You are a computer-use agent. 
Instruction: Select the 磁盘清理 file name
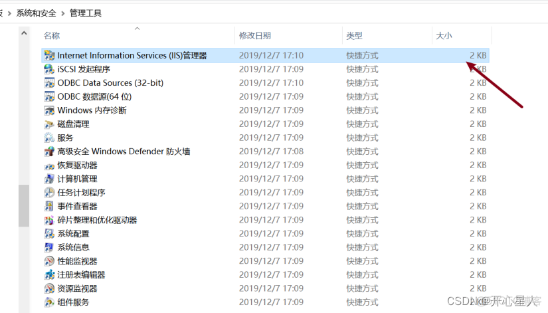(x=73, y=124)
